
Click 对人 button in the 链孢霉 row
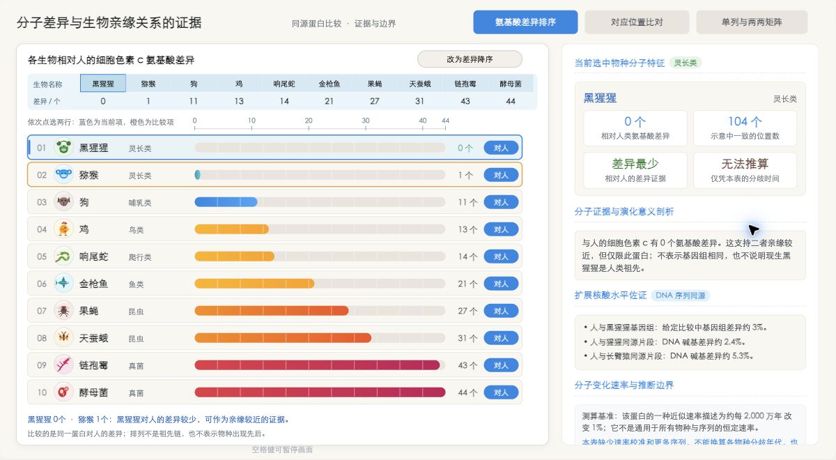[501, 365]
